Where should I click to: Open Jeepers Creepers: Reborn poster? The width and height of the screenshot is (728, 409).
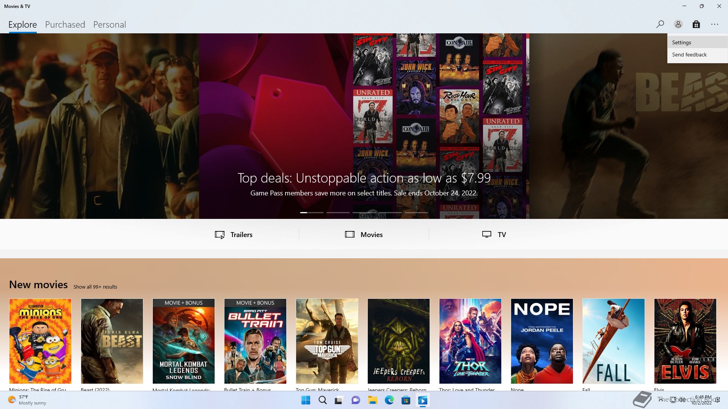click(x=399, y=341)
